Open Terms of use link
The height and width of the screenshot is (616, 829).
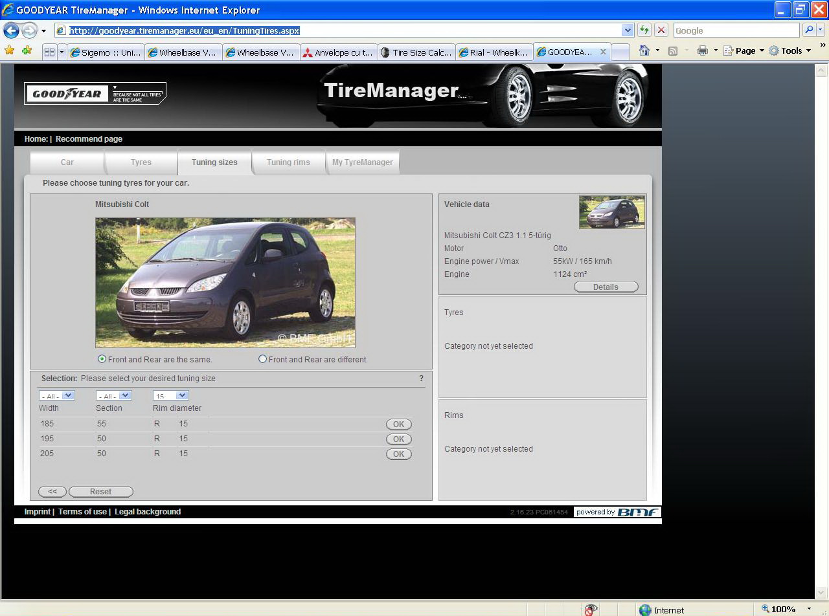click(82, 512)
